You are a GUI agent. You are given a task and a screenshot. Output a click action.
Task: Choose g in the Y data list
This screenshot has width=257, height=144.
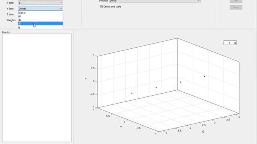pos(41,27)
